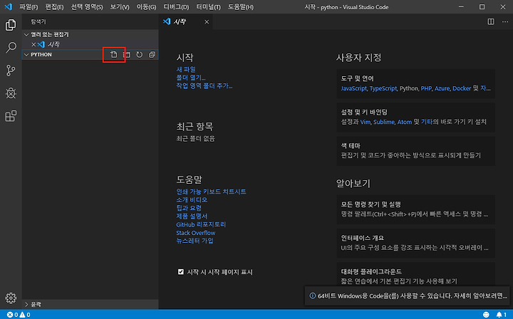Click the warnings count in status bar

(x=25, y=315)
